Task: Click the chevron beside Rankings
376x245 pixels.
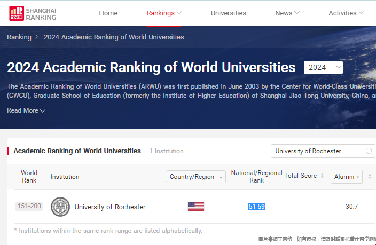Action: [179, 13]
